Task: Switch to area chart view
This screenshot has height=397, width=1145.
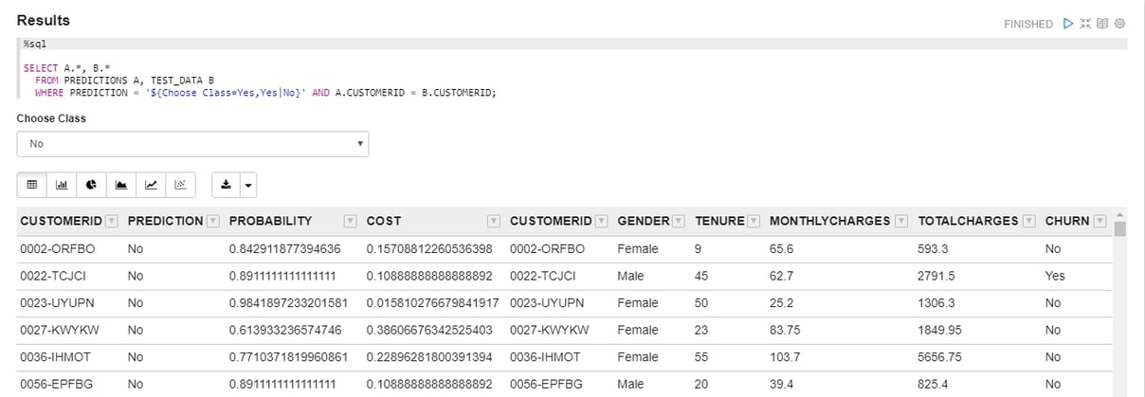Action: (x=120, y=185)
